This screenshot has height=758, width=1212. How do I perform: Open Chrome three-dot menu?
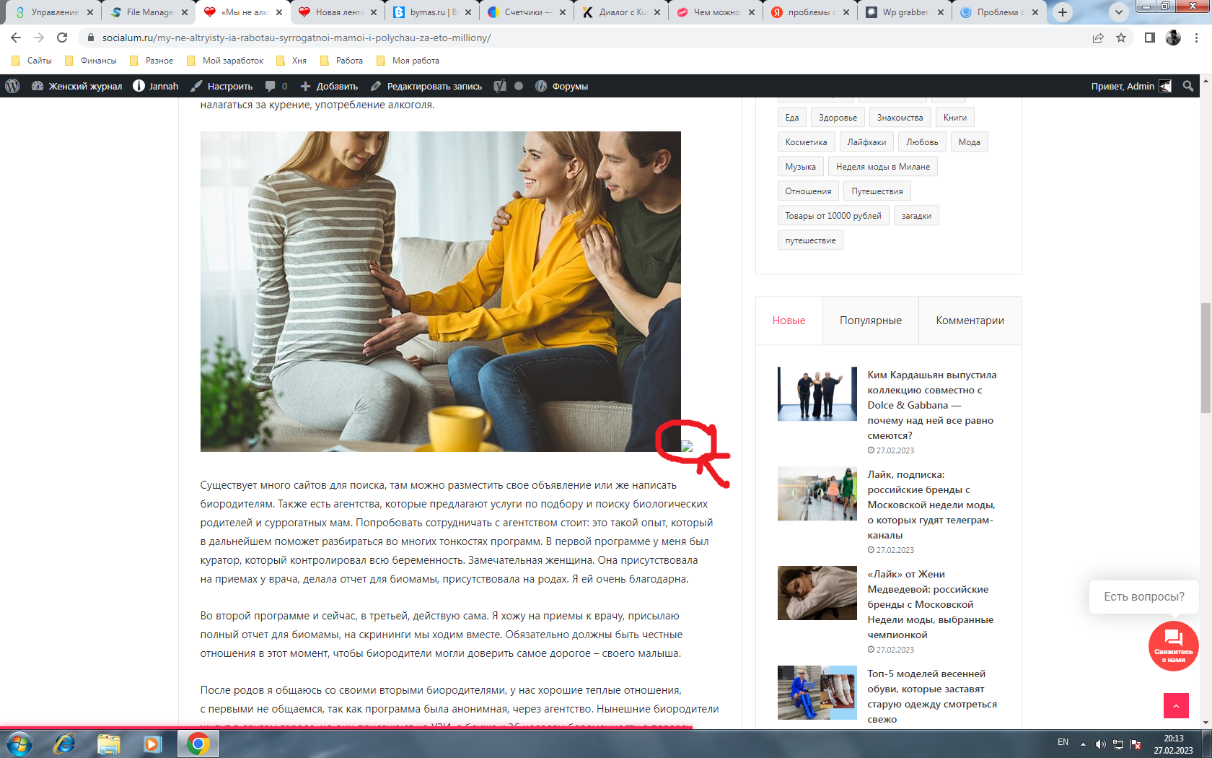[x=1197, y=38]
